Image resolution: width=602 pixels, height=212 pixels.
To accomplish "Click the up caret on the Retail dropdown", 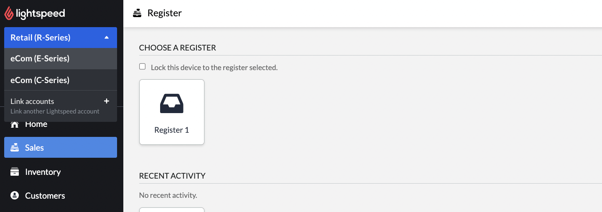I will [x=107, y=38].
